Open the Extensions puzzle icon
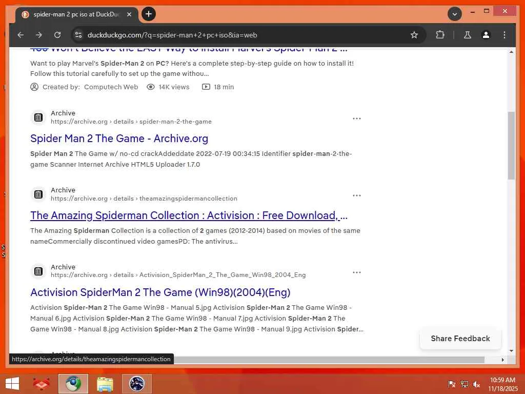Viewport: 525px width, 394px height. [440, 35]
